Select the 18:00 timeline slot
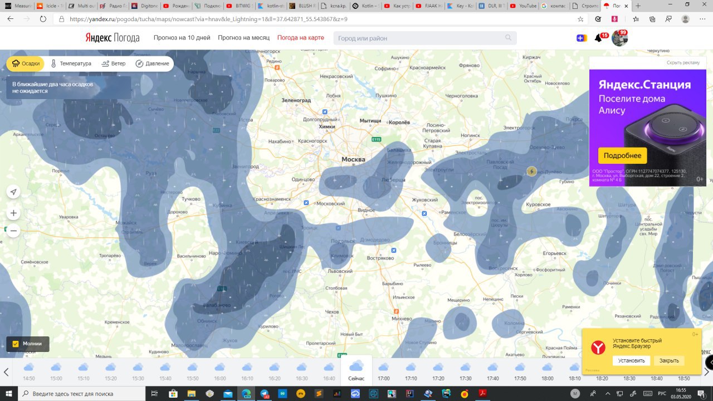 click(548, 371)
